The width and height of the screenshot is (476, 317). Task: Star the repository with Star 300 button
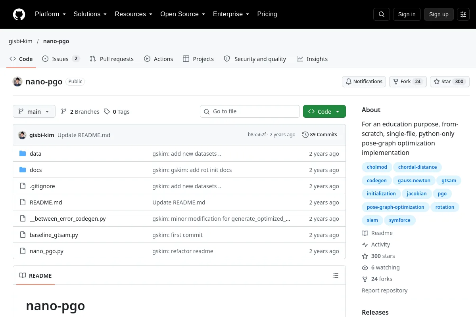(x=450, y=82)
